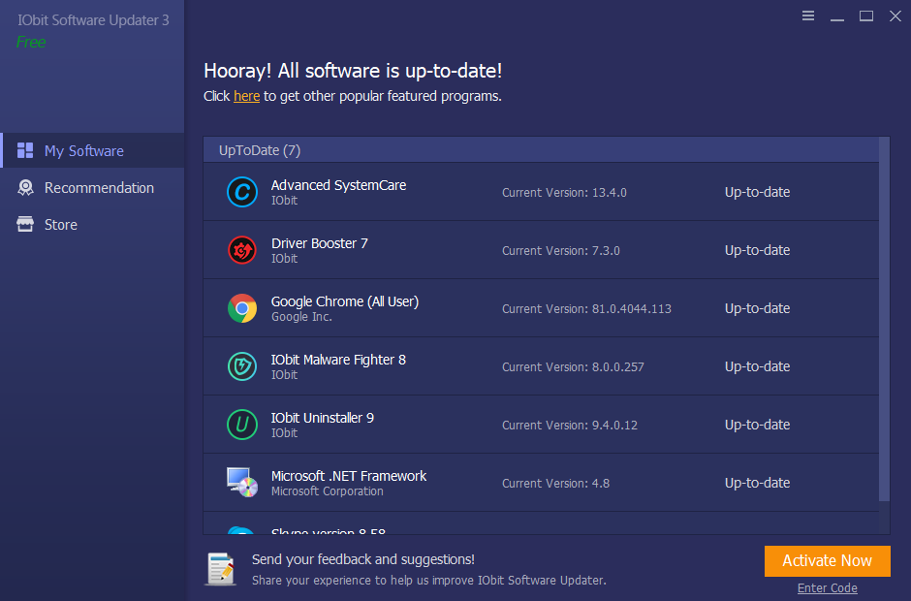Click the Microsoft Corporation publisher text
Image resolution: width=911 pixels, height=601 pixels.
[x=328, y=491]
